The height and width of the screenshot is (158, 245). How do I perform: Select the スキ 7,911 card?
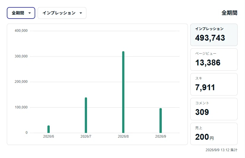214,84
